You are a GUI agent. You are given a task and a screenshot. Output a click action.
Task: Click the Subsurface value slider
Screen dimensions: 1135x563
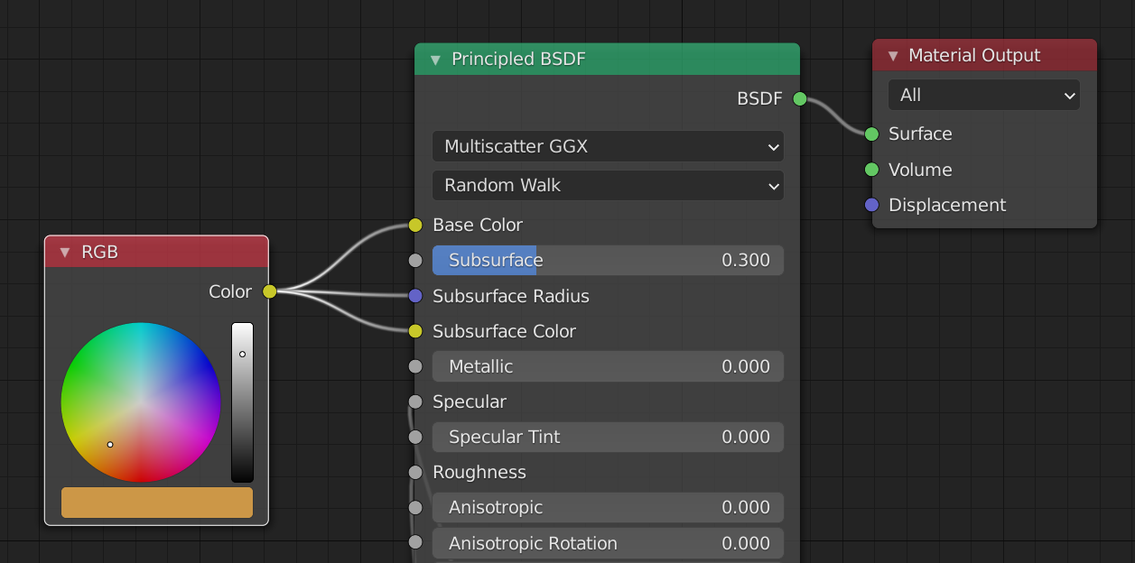click(x=608, y=260)
